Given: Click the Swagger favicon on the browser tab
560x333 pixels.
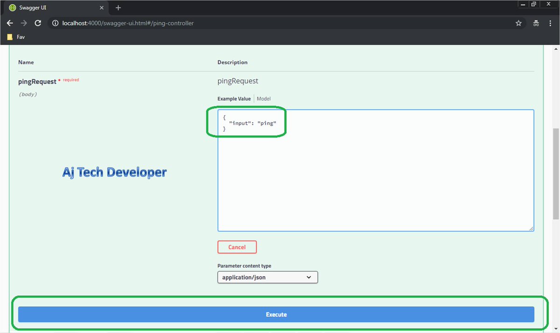Looking at the screenshot, I should [12, 7].
